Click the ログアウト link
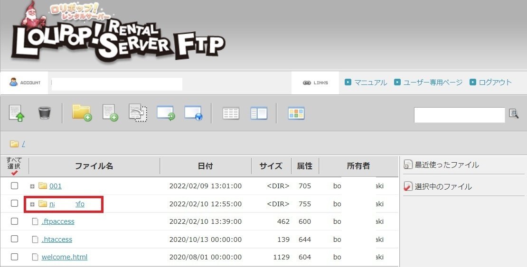 [x=495, y=83]
